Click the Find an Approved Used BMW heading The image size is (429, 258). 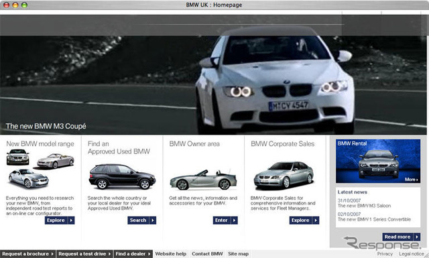click(119, 147)
